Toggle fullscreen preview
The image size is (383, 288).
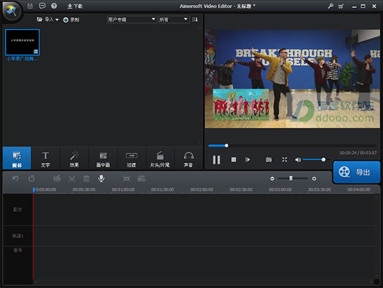(x=285, y=160)
